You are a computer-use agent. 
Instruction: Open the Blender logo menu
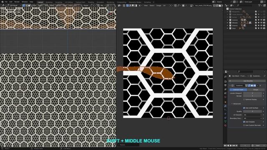click(x=3, y=2)
